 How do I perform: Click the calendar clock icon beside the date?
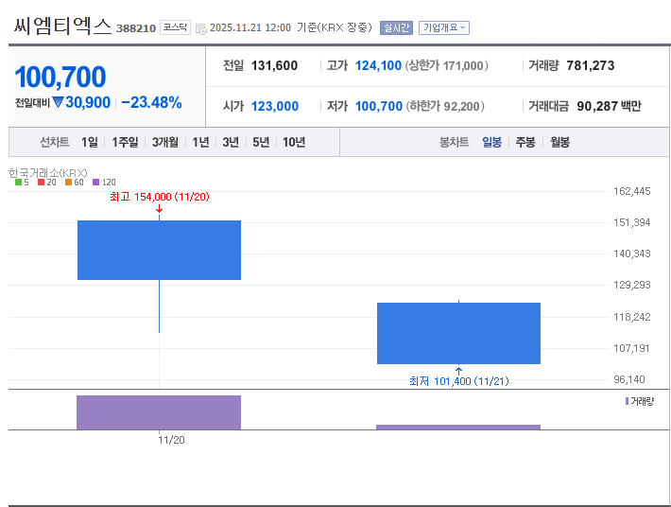click(200, 28)
